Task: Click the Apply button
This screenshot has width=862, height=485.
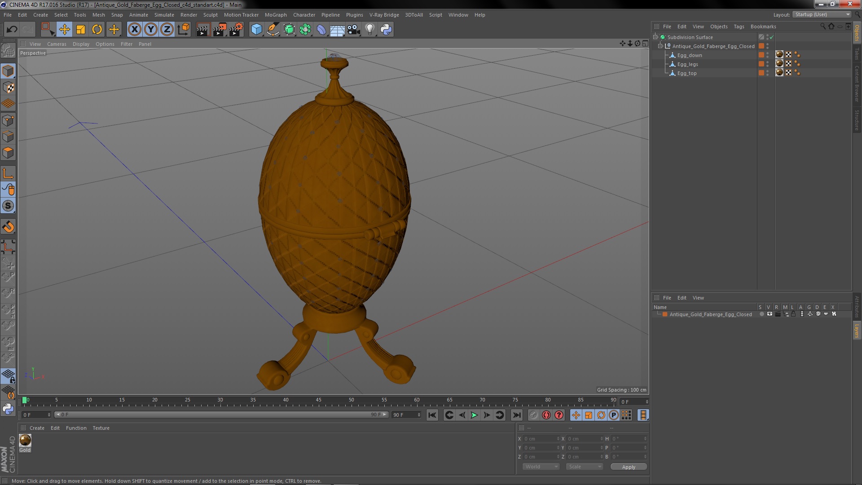Action: pos(629,467)
